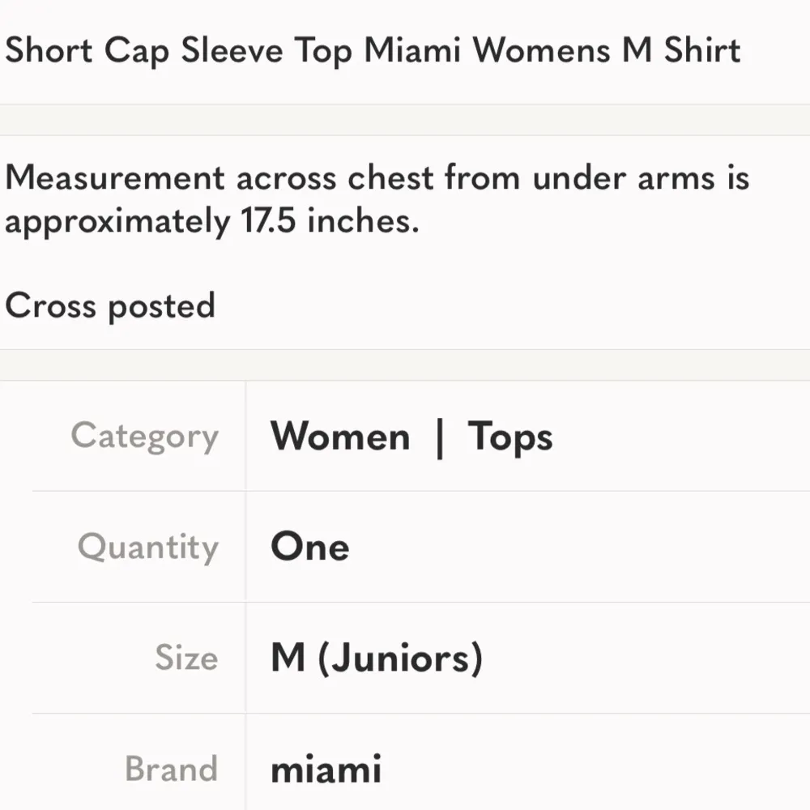The width and height of the screenshot is (810, 810).
Task: Click the M (Juniors) size value
Action: (x=377, y=657)
